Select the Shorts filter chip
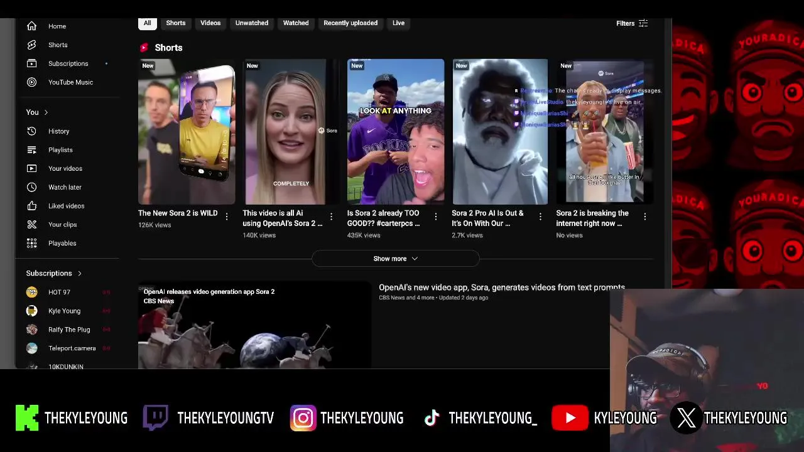This screenshot has height=452, width=804. [x=176, y=23]
